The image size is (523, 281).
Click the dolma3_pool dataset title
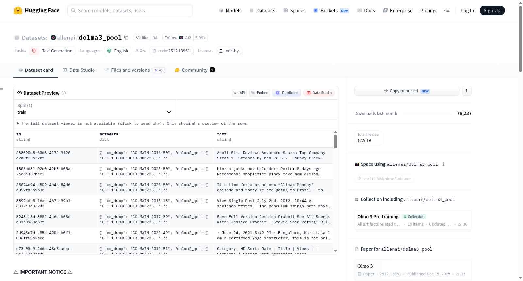point(100,38)
